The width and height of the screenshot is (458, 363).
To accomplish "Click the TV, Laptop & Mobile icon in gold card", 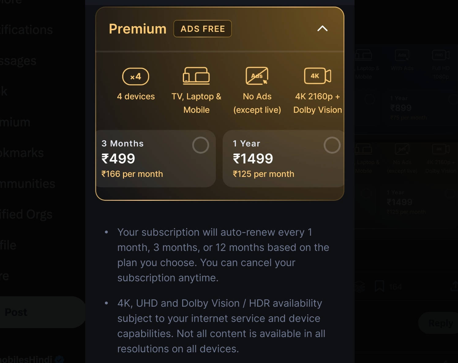I will [x=196, y=76].
